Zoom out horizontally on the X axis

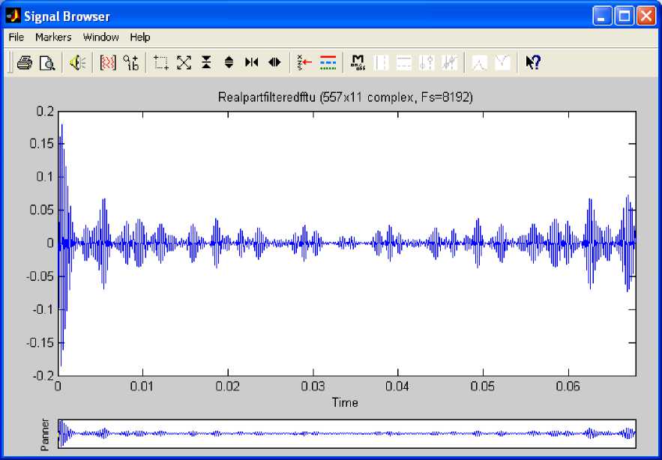coord(274,63)
